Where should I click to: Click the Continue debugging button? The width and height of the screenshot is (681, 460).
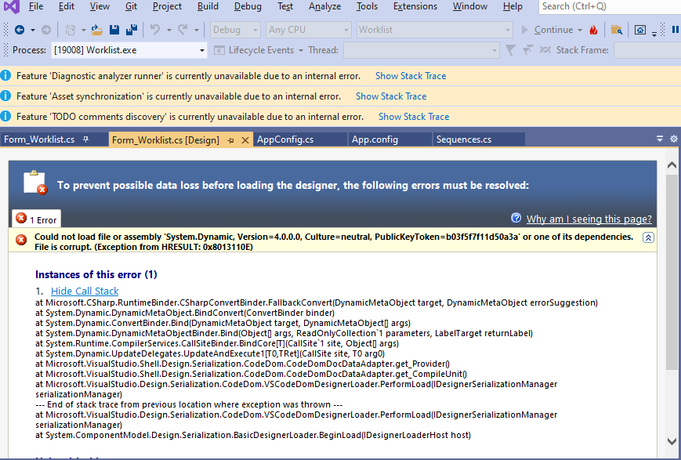547,30
